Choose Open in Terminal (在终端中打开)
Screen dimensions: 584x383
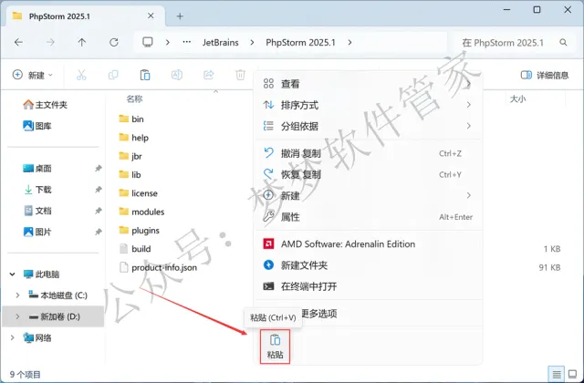pos(368,286)
